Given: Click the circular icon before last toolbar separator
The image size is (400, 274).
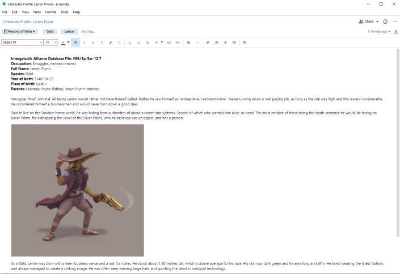Looking at the screenshot, I should click(x=234, y=42).
